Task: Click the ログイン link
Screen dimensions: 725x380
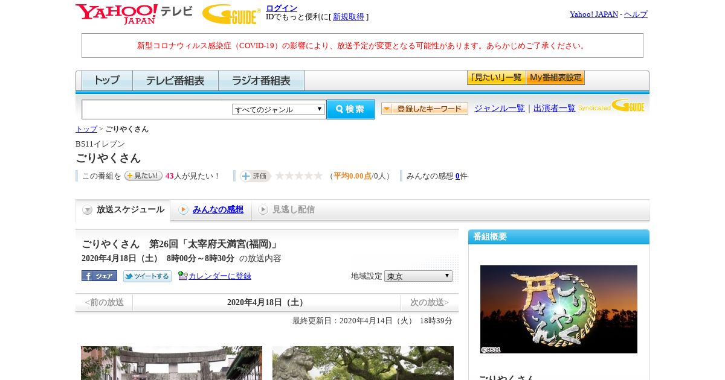Action: coord(282,8)
